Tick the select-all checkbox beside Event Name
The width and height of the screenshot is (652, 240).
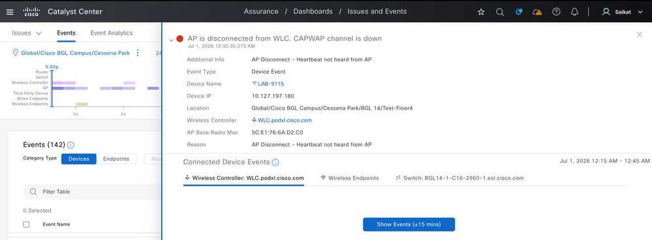coord(26,224)
